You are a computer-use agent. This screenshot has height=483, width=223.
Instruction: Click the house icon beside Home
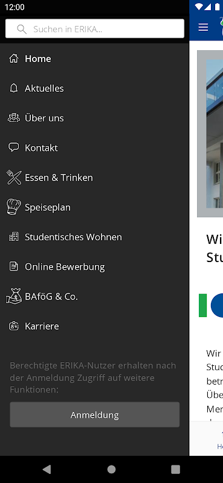[x=13, y=59]
